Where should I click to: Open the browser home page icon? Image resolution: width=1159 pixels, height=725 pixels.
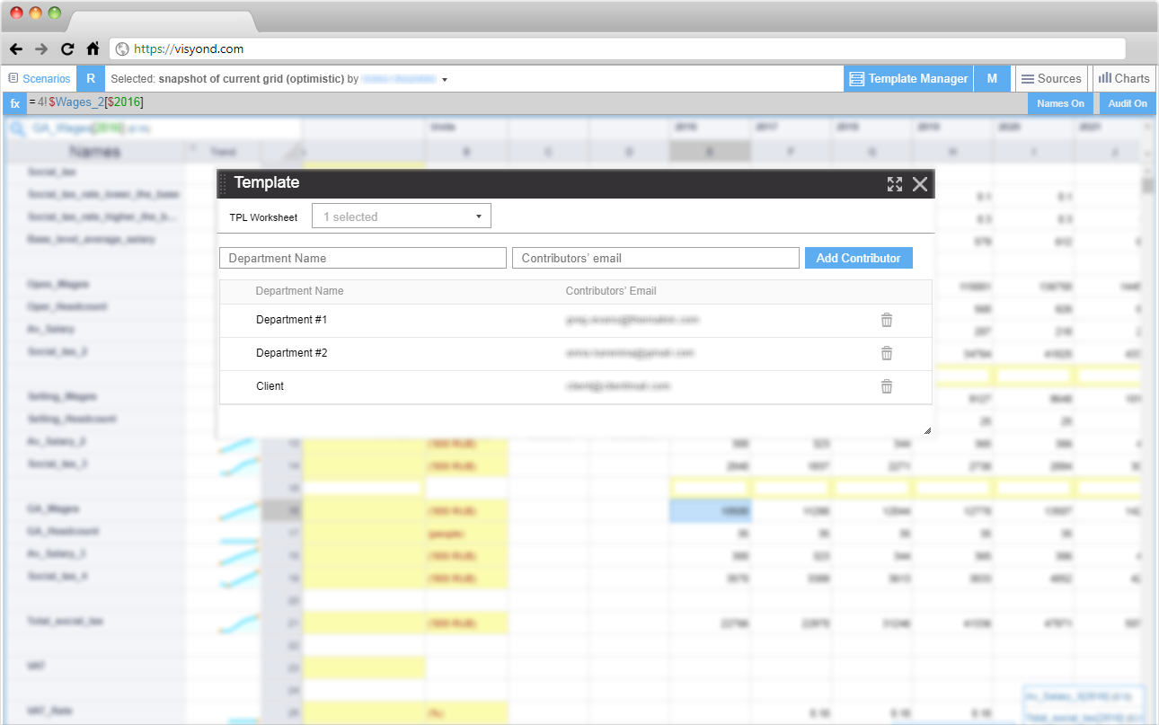click(x=93, y=49)
